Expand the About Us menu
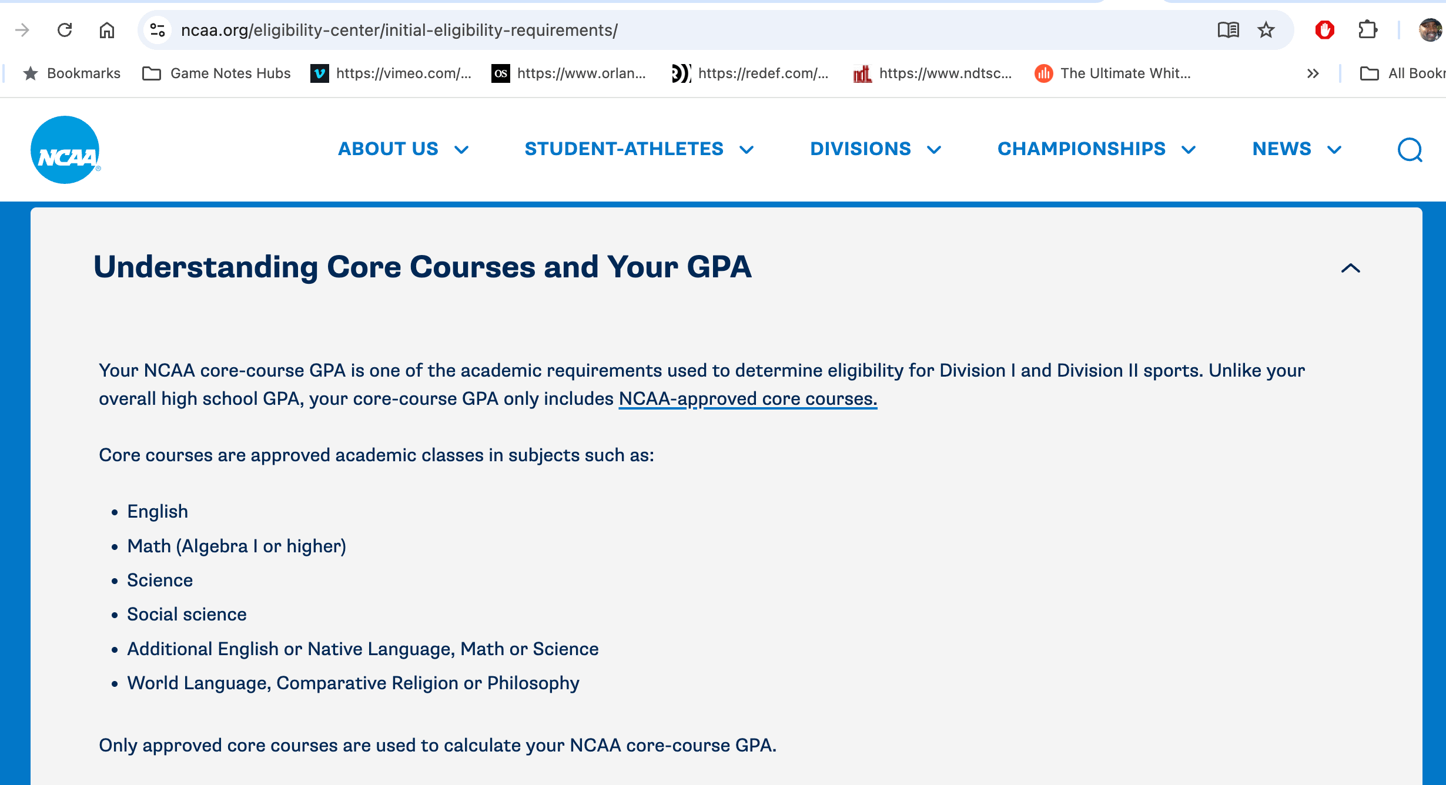 403,149
